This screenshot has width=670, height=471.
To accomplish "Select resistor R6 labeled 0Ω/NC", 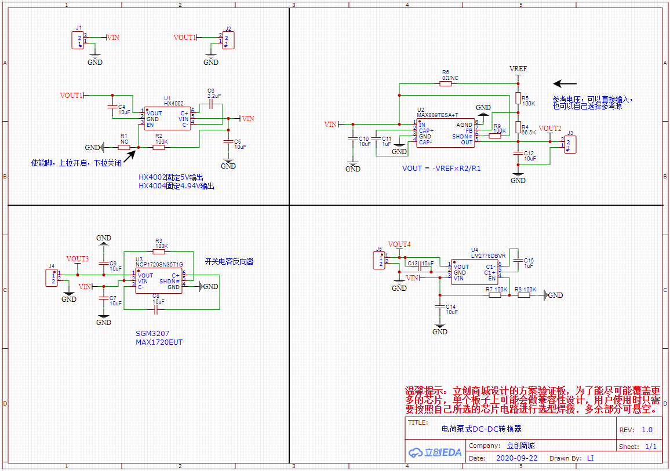I will tap(445, 83).
